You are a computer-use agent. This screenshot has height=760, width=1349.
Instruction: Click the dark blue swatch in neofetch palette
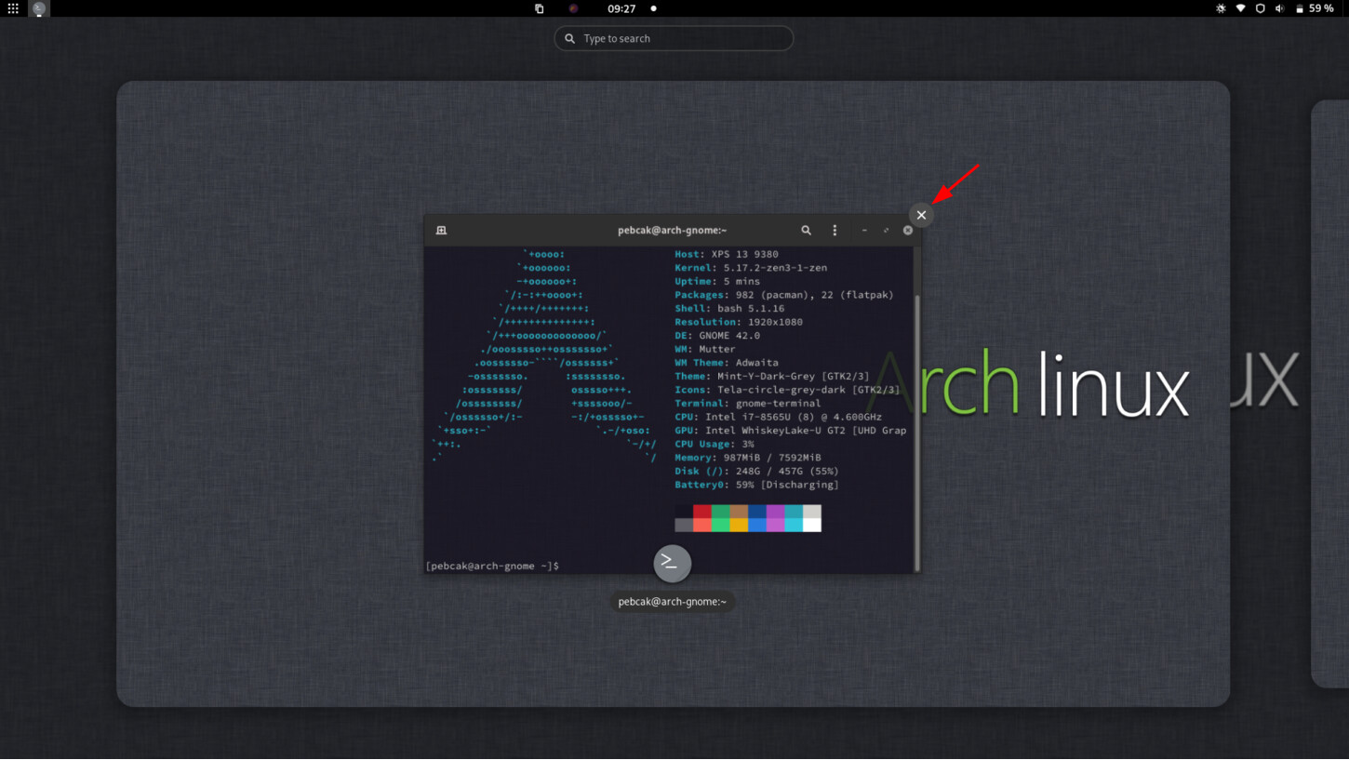click(x=757, y=512)
